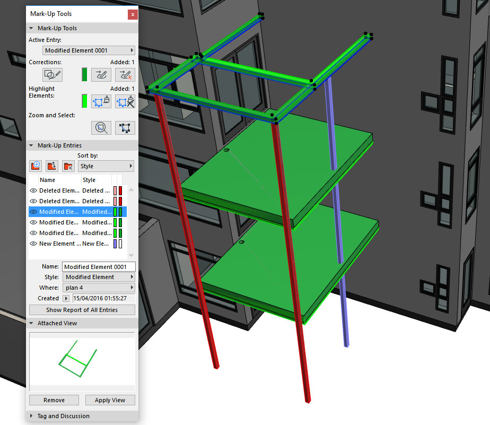Expand the Tag and Discussion section
The width and height of the screenshot is (490, 425).
[31, 416]
